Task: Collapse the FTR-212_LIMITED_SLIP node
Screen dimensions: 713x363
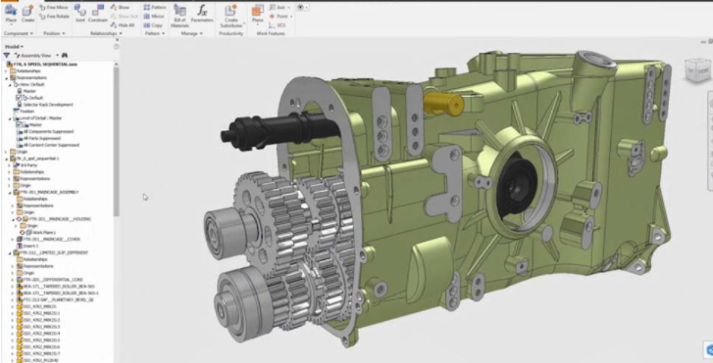Action: (10, 252)
